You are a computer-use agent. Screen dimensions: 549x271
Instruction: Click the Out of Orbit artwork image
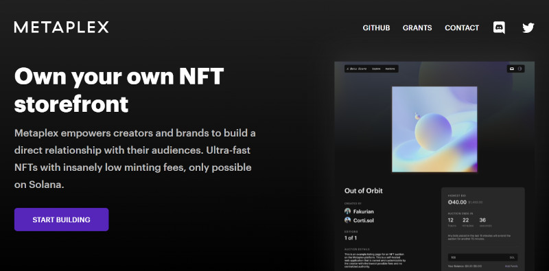tap(434, 129)
